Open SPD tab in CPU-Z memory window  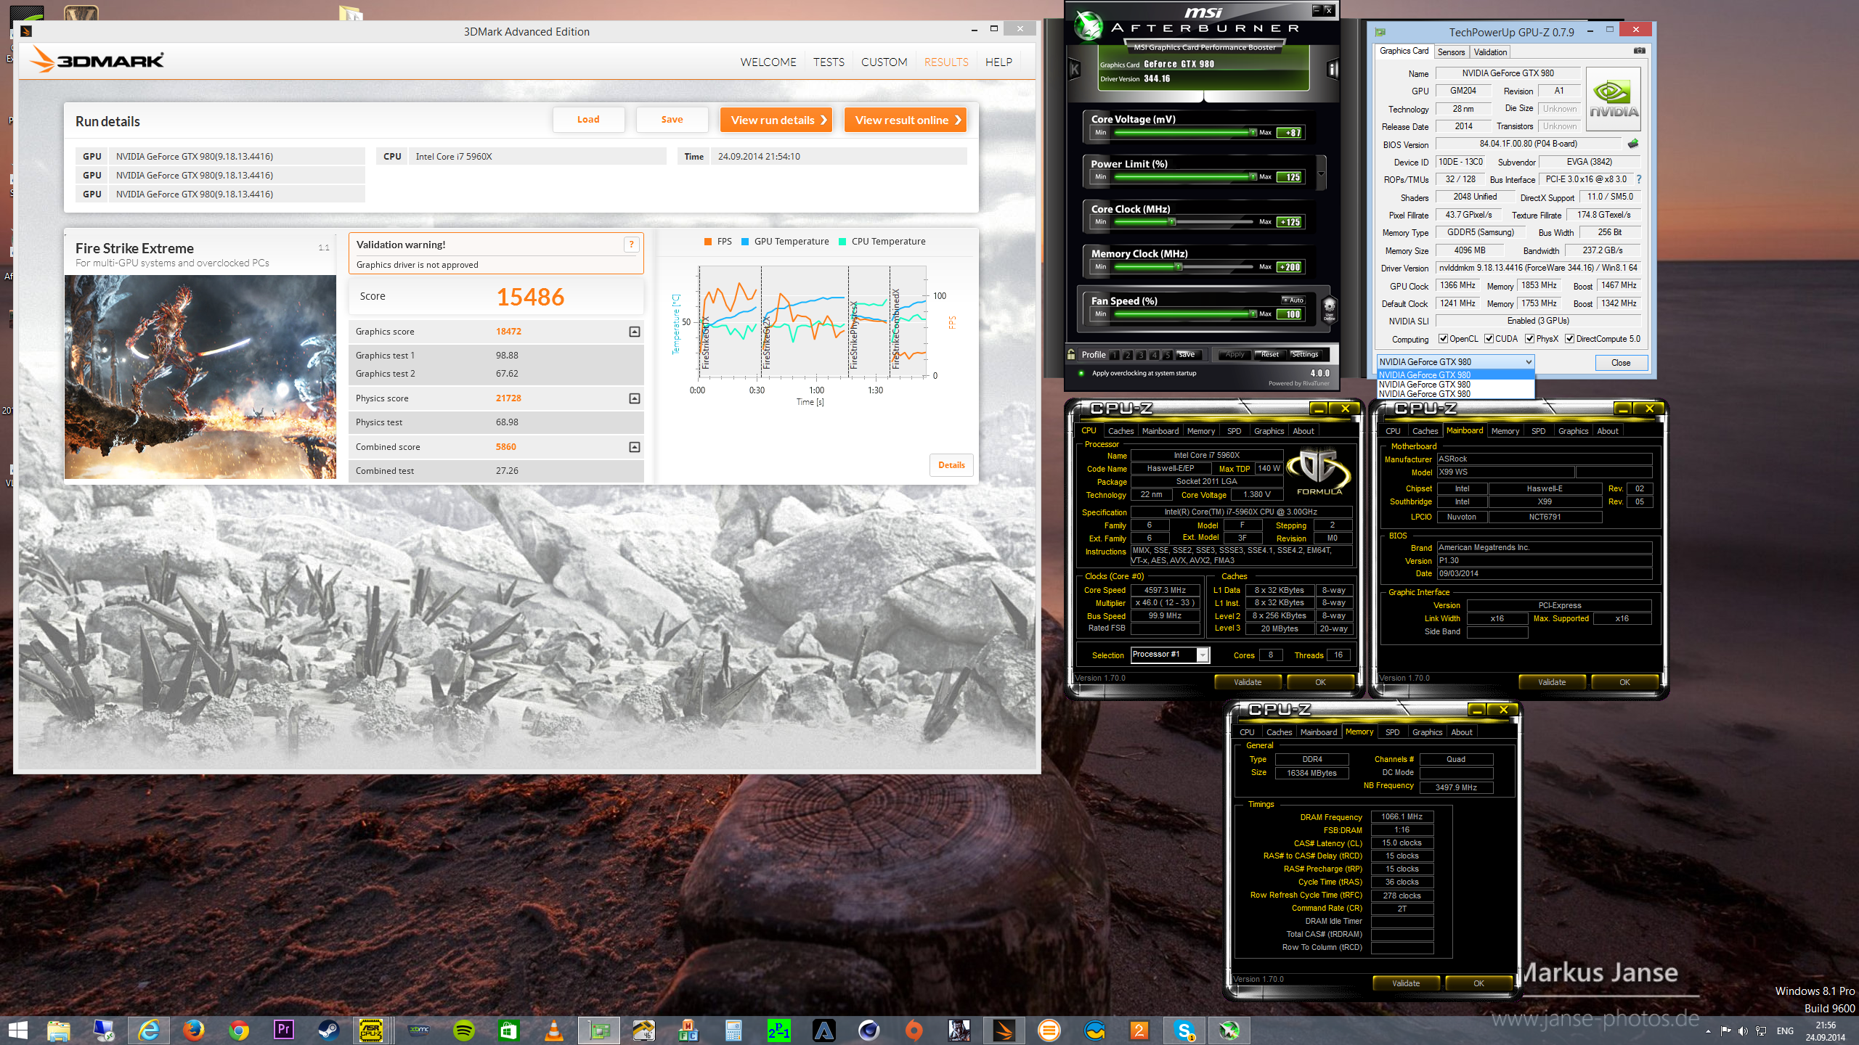[1392, 732]
